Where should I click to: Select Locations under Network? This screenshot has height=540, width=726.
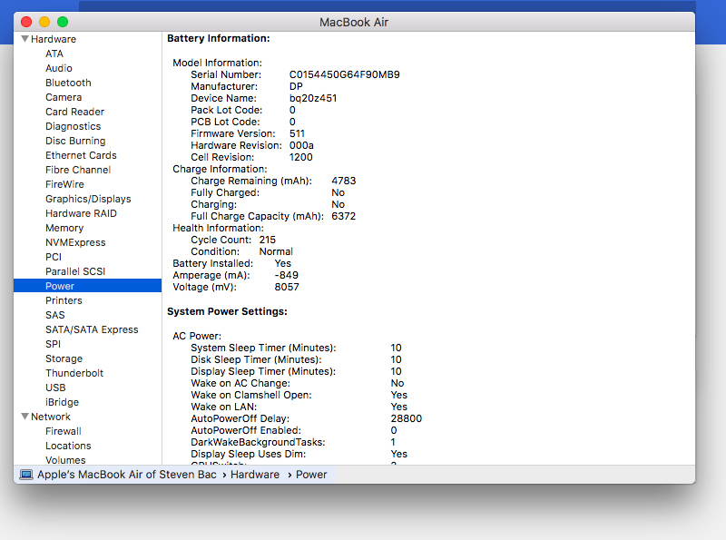[x=68, y=446]
